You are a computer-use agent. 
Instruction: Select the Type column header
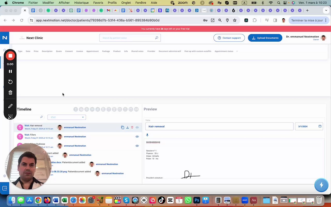pyautogui.click(x=20, y=51)
